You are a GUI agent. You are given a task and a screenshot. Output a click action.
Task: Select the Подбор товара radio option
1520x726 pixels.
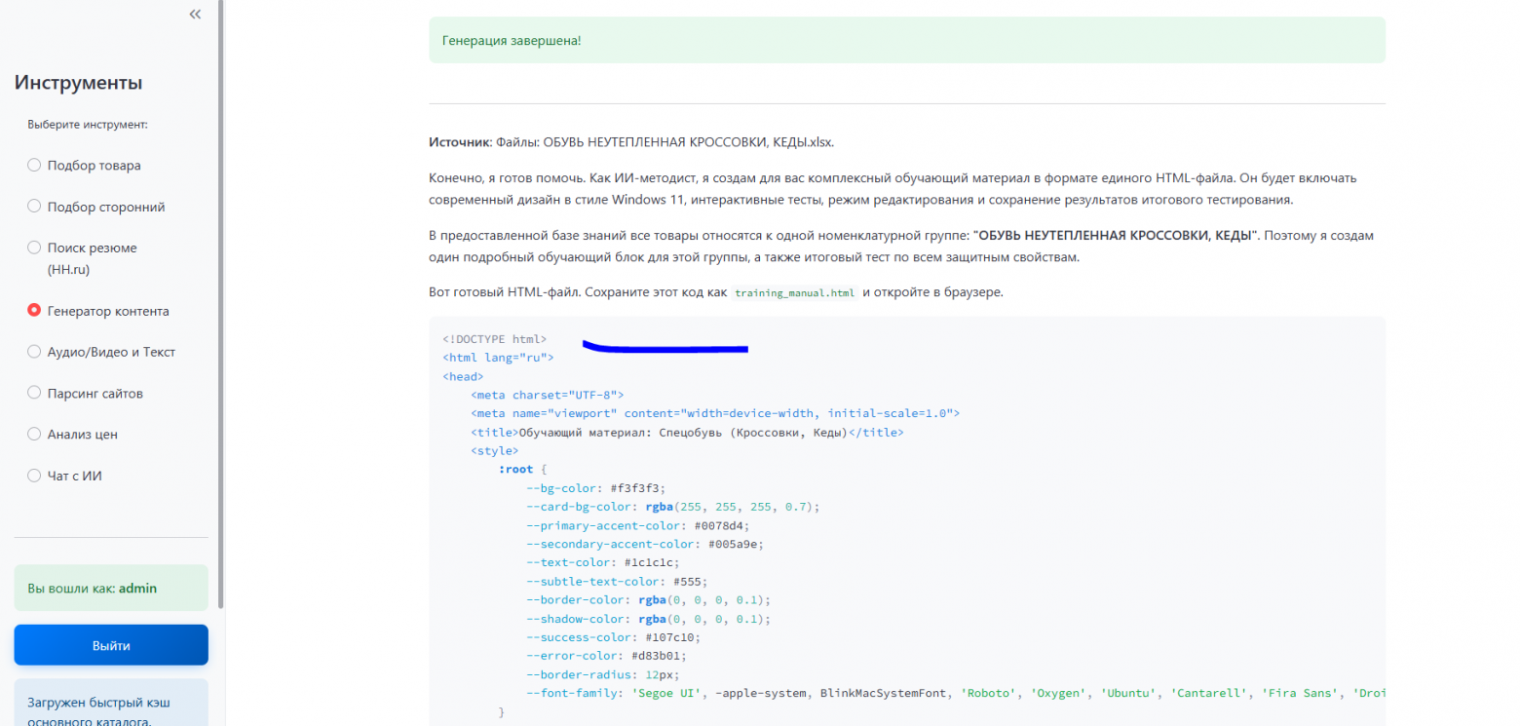point(34,166)
